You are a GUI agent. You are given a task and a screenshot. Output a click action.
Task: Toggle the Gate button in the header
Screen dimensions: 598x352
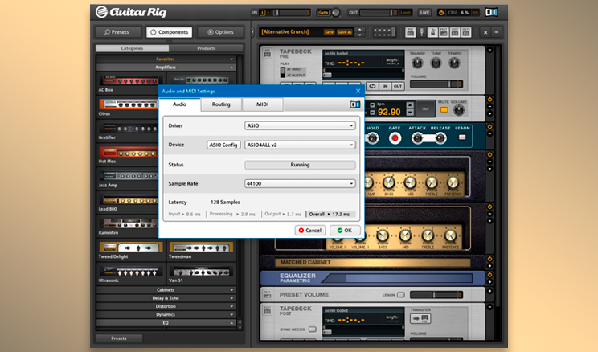tap(323, 13)
